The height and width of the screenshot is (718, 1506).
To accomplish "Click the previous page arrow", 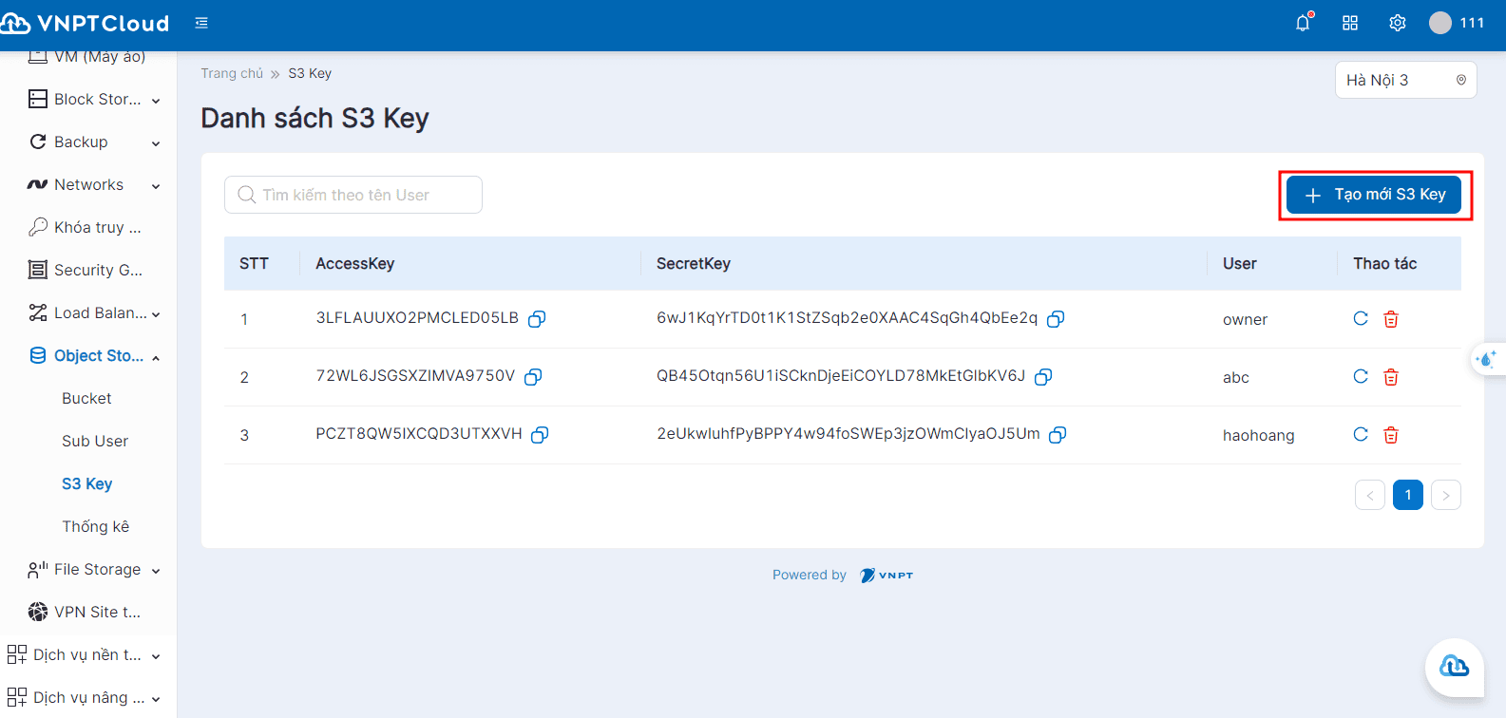I will pos(1370,495).
